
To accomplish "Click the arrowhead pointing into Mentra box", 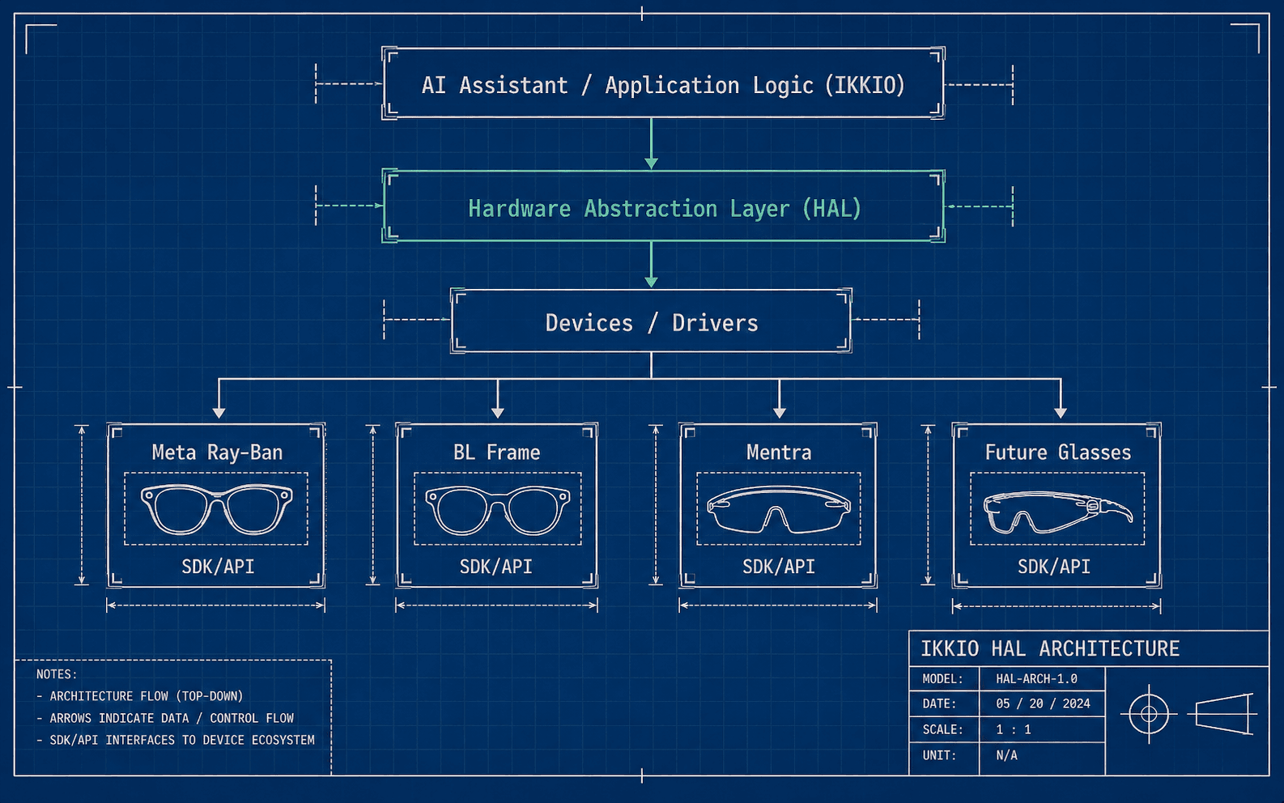I will point(779,413).
